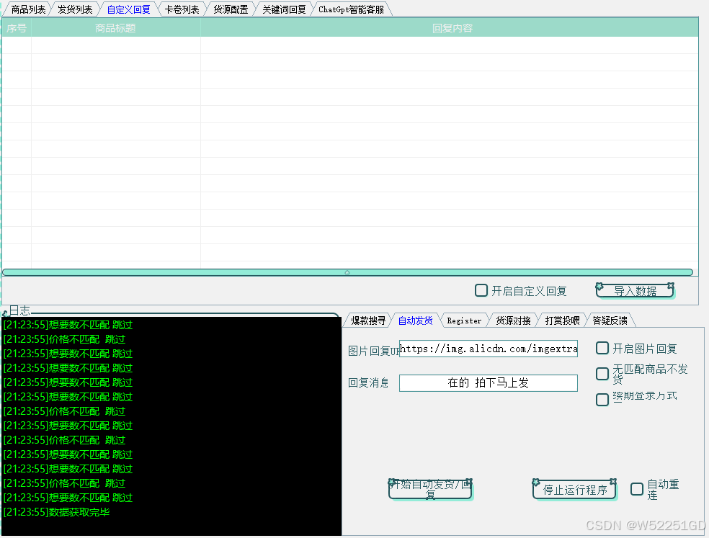Image resolution: width=709 pixels, height=538 pixels.
Task: Enable 开启图片回复 checkbox
Action: (x=602, y=348)
